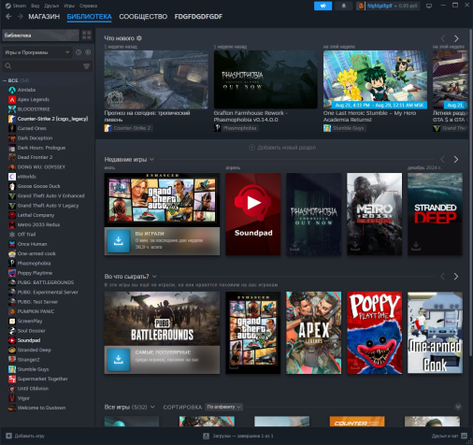This screenshot has width=473, height=445.
Task: Click Добавить новый раздел link
Action: point(282,148)
